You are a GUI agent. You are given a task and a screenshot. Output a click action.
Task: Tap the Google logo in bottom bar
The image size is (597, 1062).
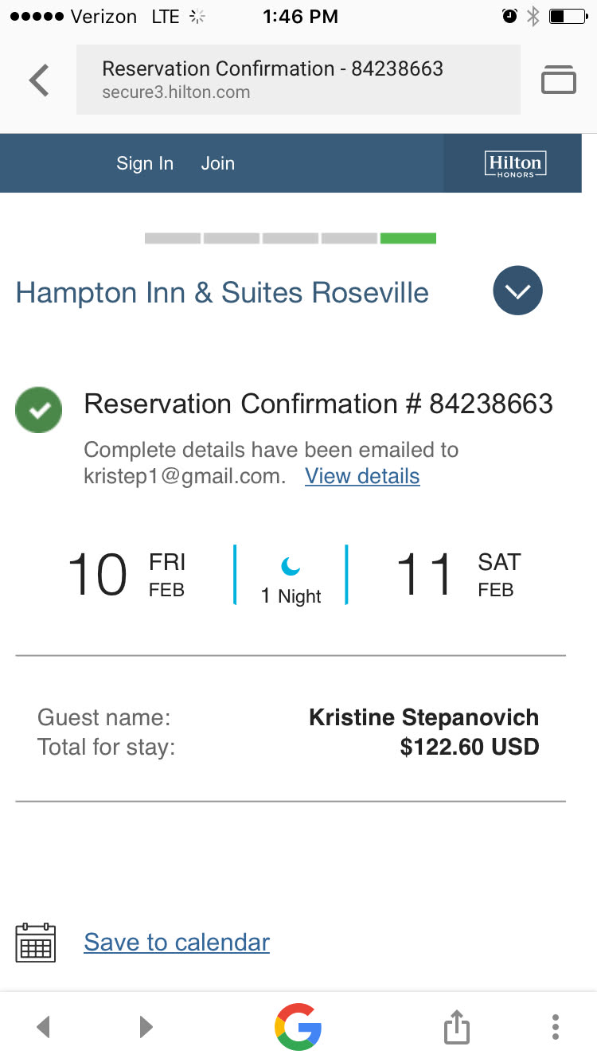[x=298, y=1026]
